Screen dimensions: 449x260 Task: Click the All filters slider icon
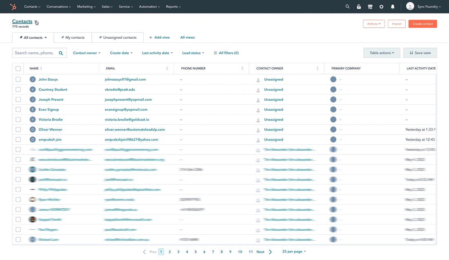216,53
